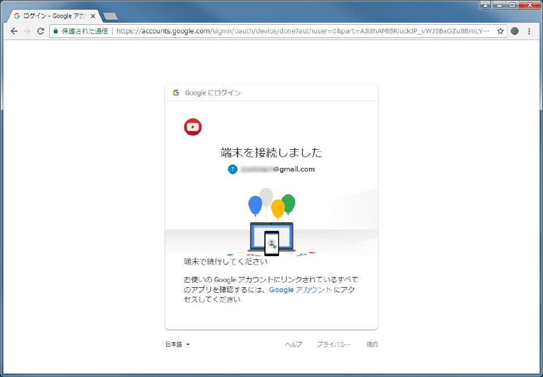Click the browser forward arrow
The width and height of the screenshot is (543, 377).
(x=27, y=31)
